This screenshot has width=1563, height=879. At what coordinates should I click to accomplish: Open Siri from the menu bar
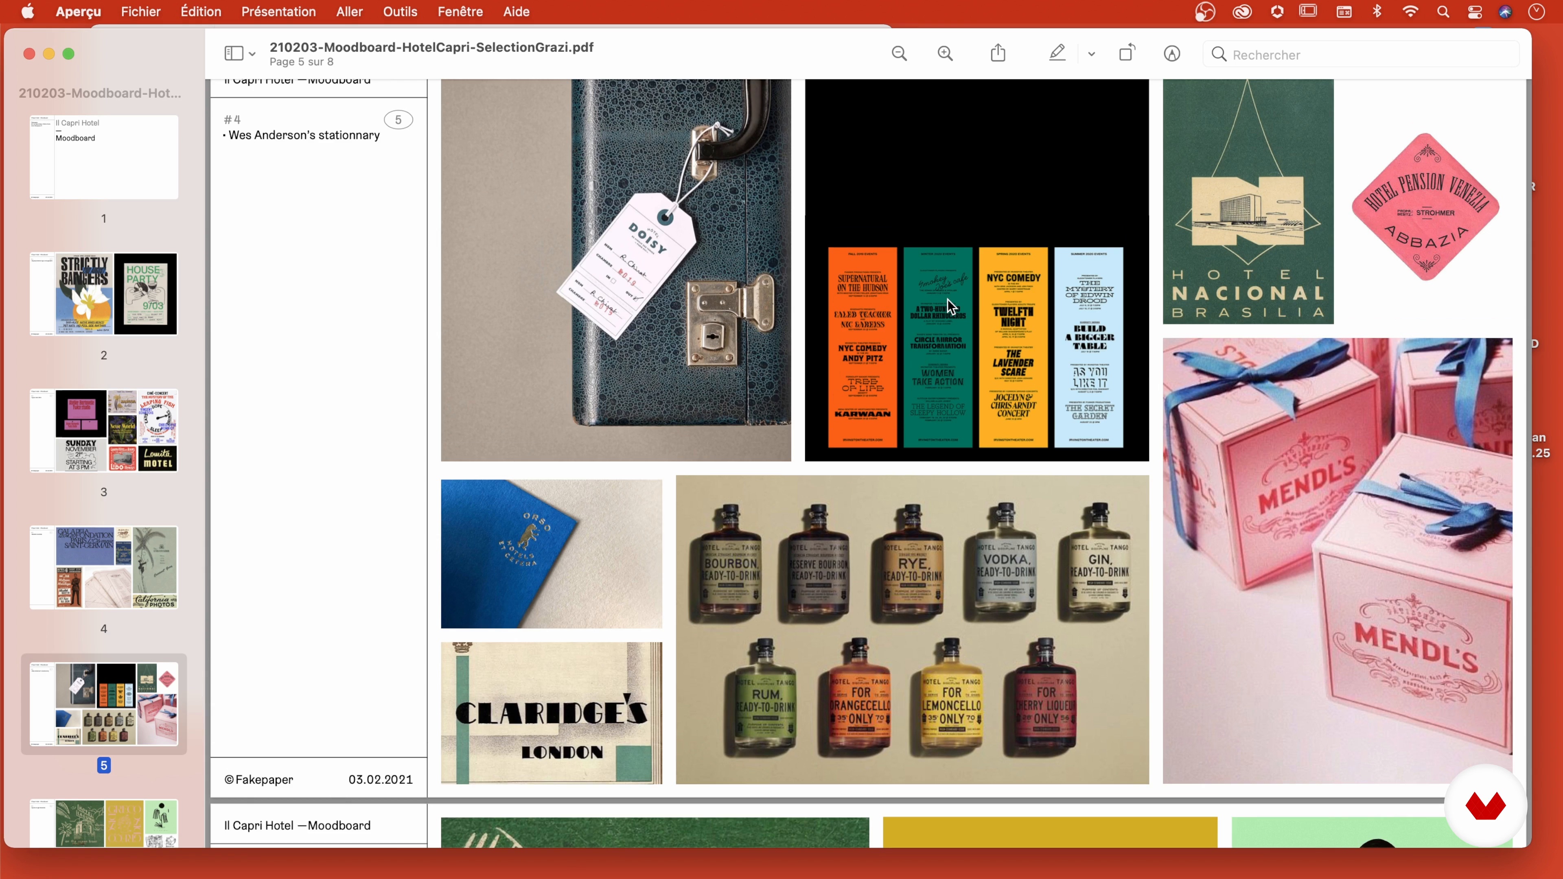tap(1505, 11)
